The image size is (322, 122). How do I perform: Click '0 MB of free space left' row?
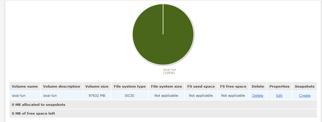tap(163, 113)
